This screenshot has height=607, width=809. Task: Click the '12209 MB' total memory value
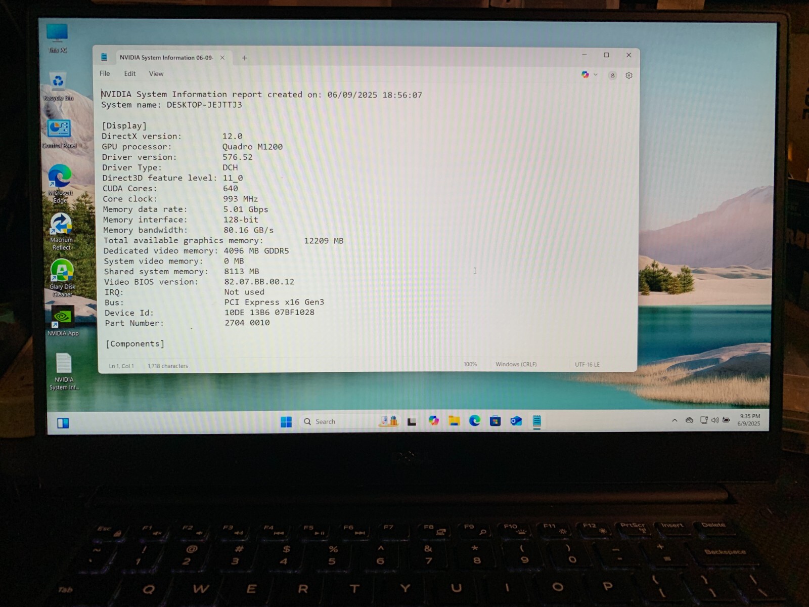324,241
